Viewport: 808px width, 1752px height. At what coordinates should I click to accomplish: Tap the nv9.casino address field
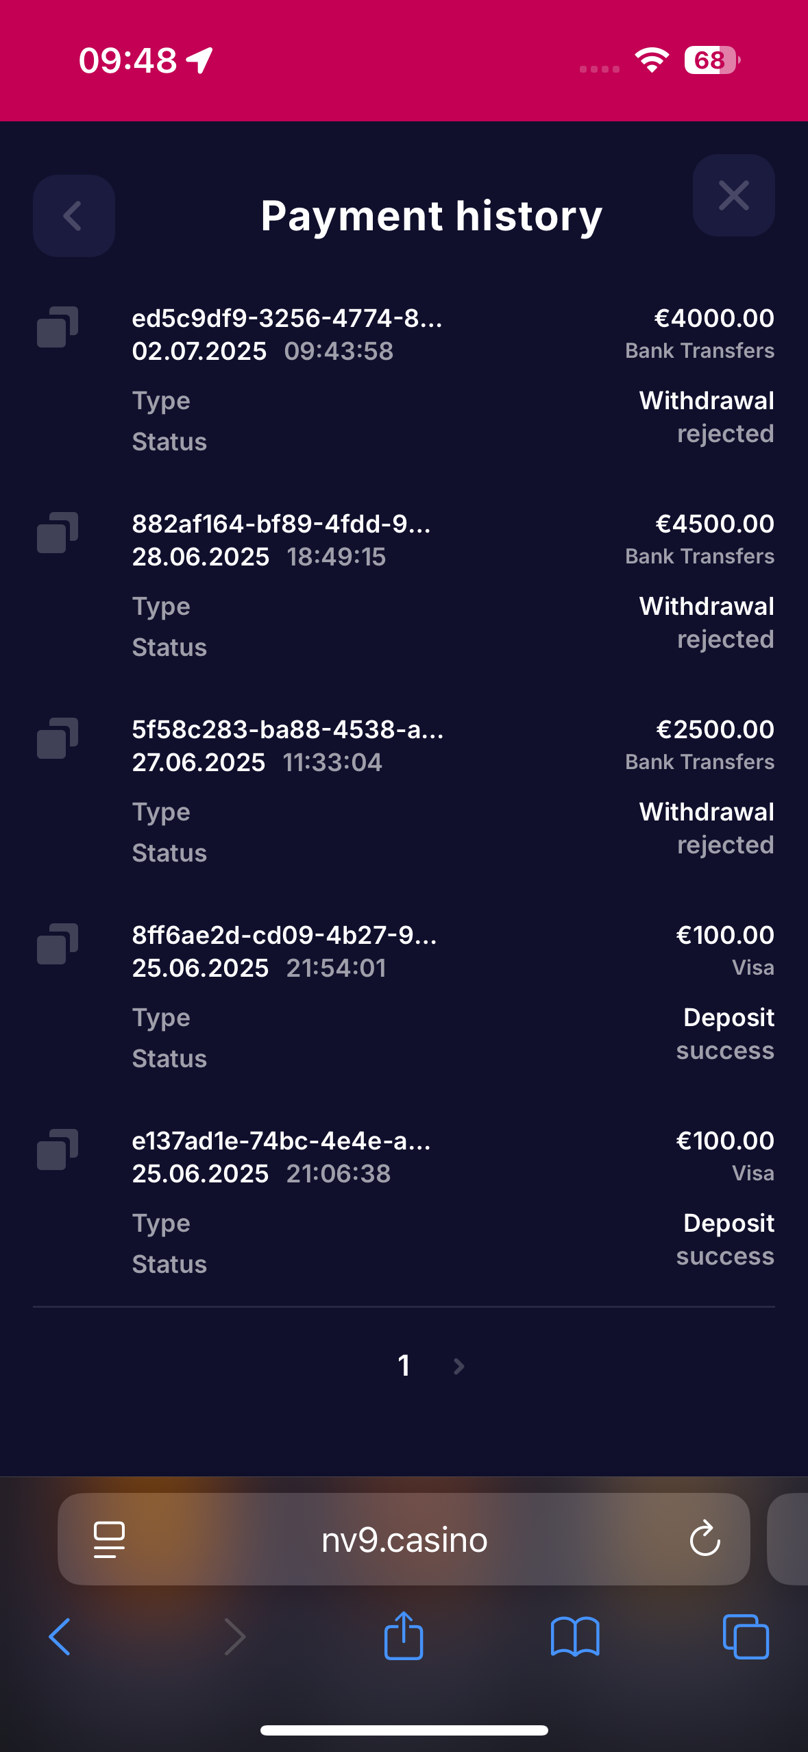tap(404, 1540)
